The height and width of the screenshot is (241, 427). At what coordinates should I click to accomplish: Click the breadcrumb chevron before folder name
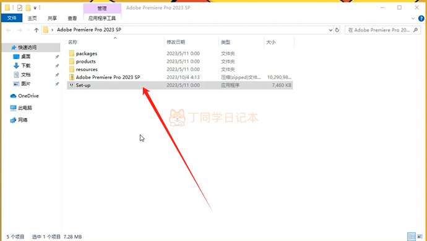click(x=52, y=30)
